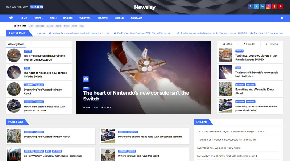Open the search magnifier icon
This screenshot has height=161, width=290.
pyautogui.click(x=282, y=18)
